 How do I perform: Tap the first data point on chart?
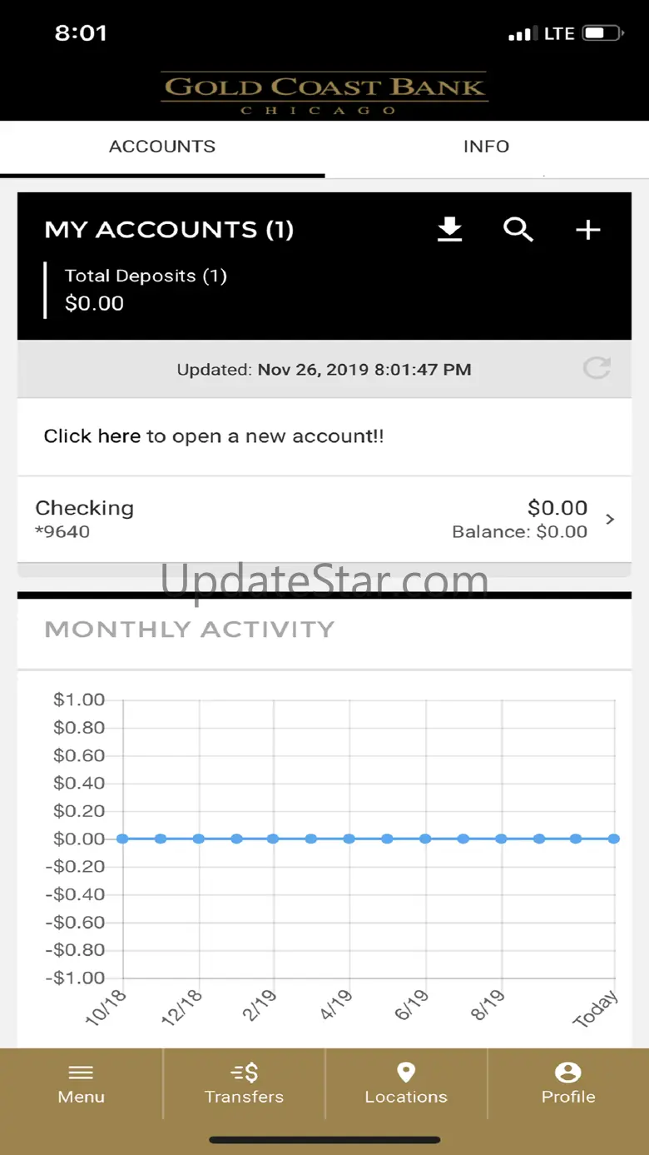coord(122,839)
